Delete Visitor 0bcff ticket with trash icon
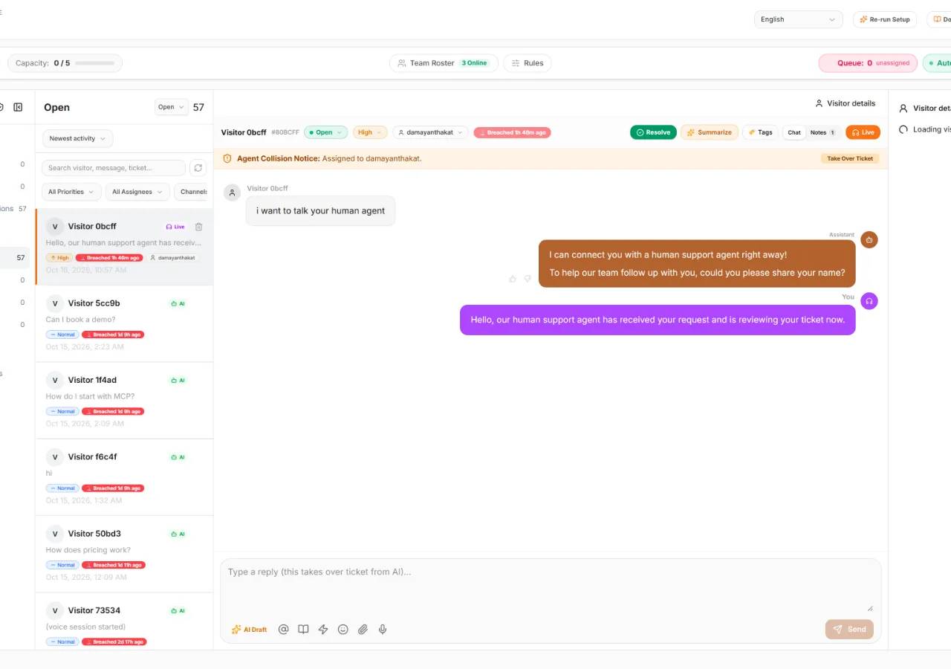Viewport: 951px width, 669px height. tap(198, 227)
